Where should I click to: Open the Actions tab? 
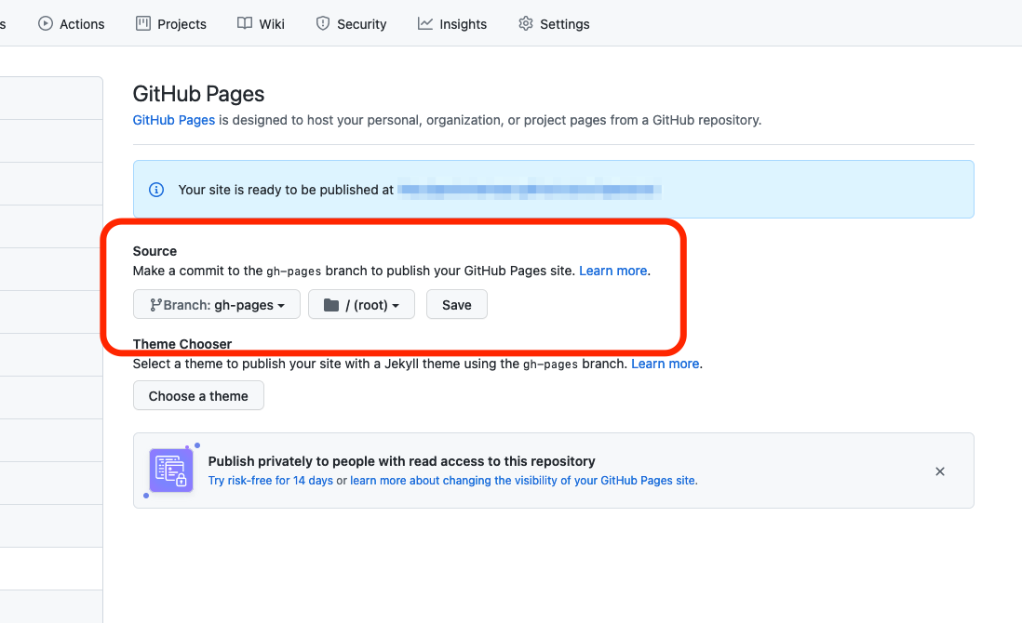pos(71,24)
